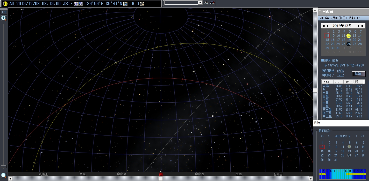Screen dimensions: 369x181
Task: Go to next month in 今日の暦 calendar
Action: (358, 26)
